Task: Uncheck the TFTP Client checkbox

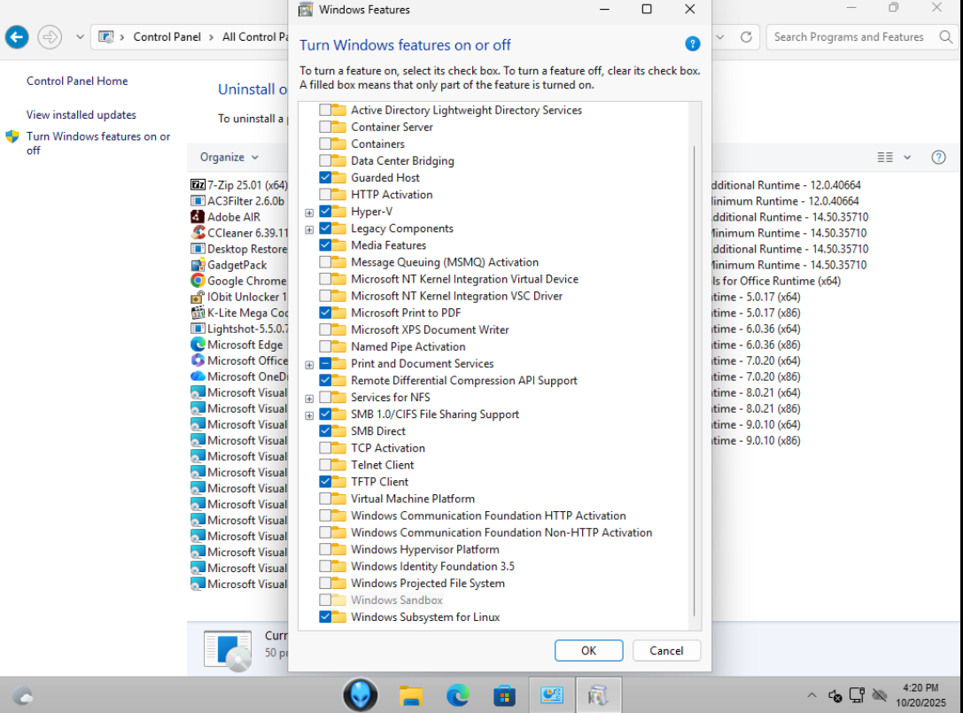Action: click(325, 482)
